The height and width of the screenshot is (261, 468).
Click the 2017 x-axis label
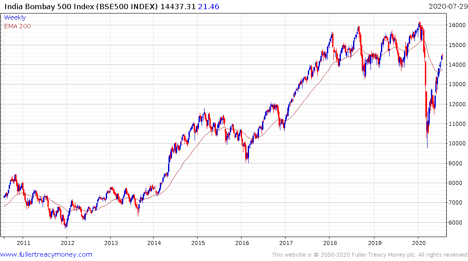(286, 243)
